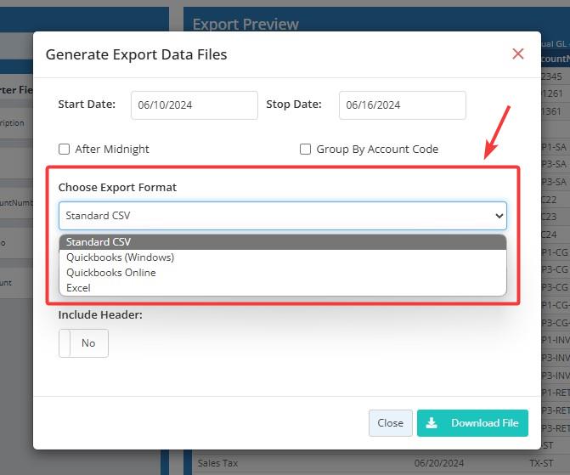Click the Generate Export Data Files title
Viewport: 570px width, 475px height.
[136, 54]
